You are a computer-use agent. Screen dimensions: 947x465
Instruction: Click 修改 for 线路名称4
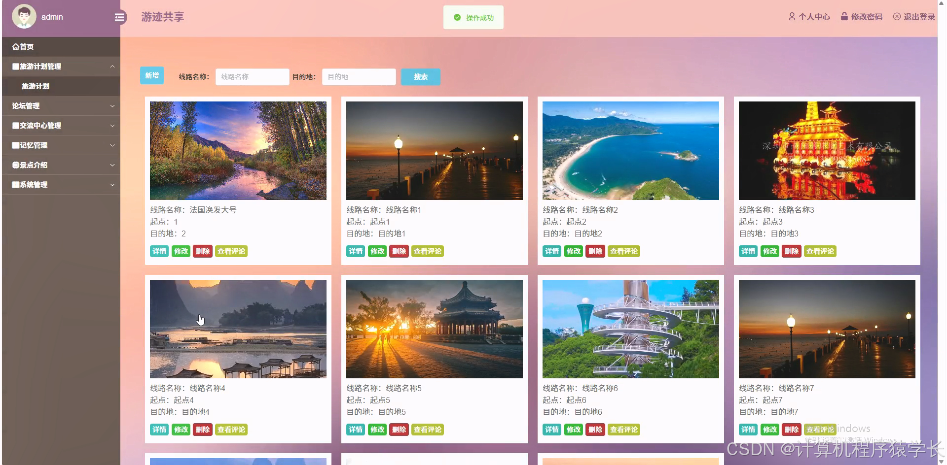(181, 430)
